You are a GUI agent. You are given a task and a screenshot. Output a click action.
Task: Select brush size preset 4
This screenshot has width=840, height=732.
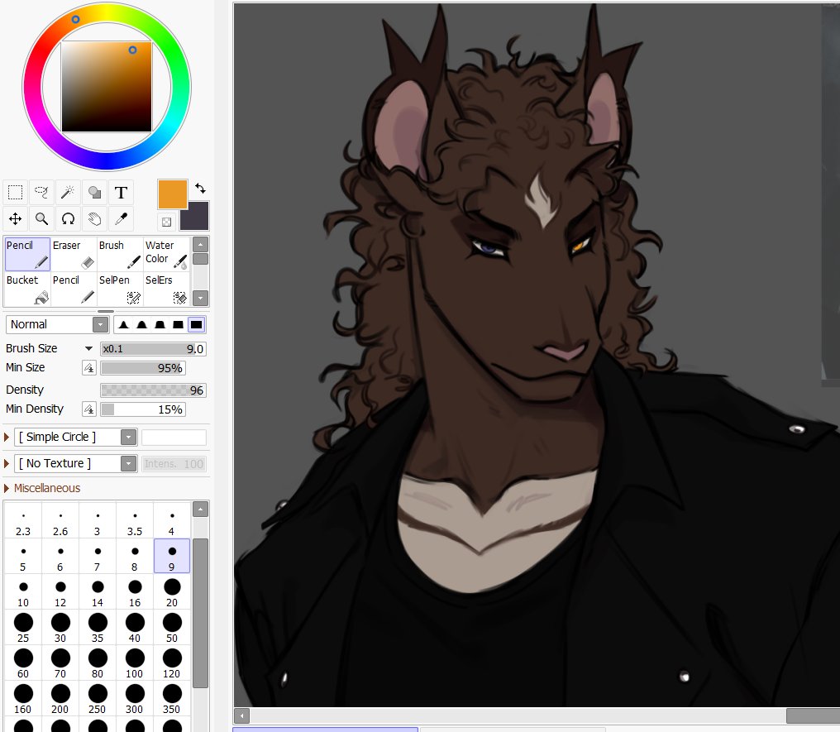tap(171, 521)
